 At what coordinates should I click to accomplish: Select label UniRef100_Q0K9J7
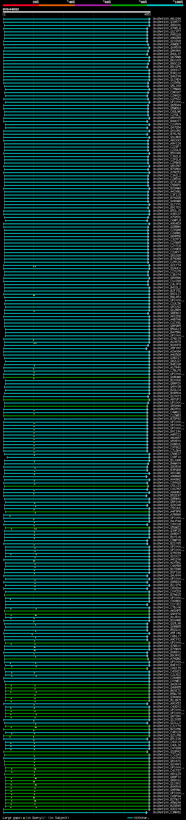coord(167,70)
